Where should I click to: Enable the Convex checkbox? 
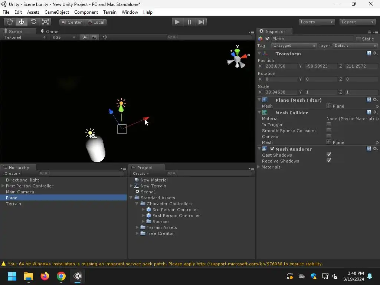click(x=329, y=136)
